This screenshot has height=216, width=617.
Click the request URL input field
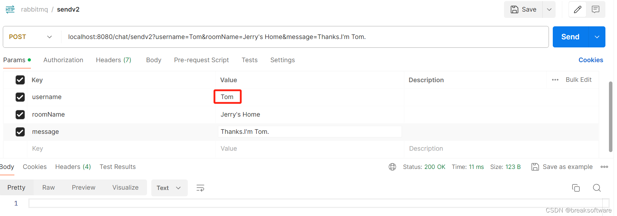click(x=302, y=37)
